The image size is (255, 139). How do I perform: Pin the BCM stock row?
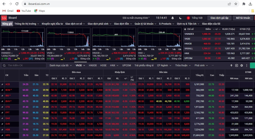click(x=2, y=90)
